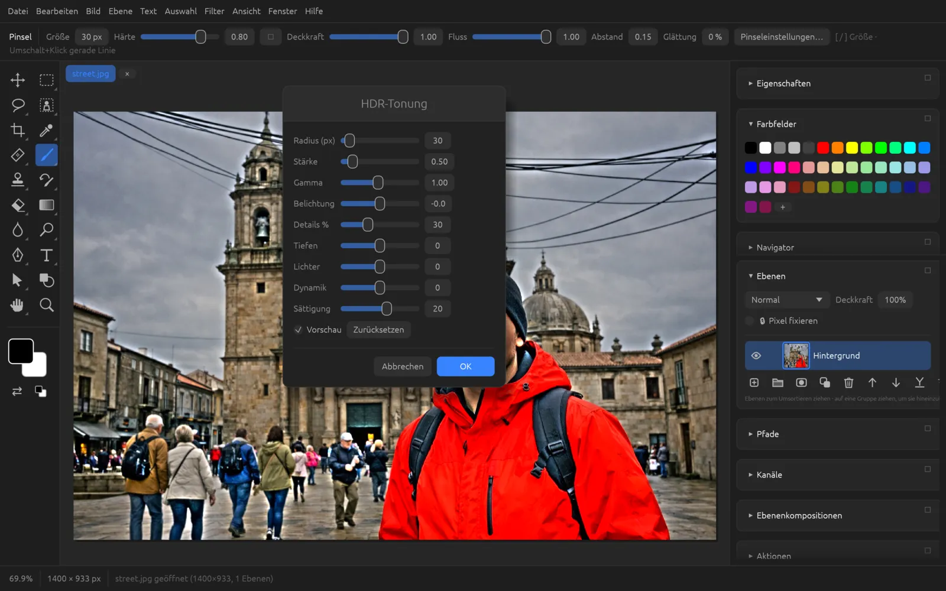946x591 pixels.
Task: Open Pinseleinstellungen… settings
Action: coord(782,37)
